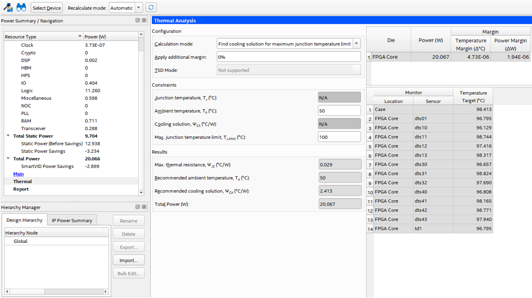Click the Import... button

click(x=128, y=260)
